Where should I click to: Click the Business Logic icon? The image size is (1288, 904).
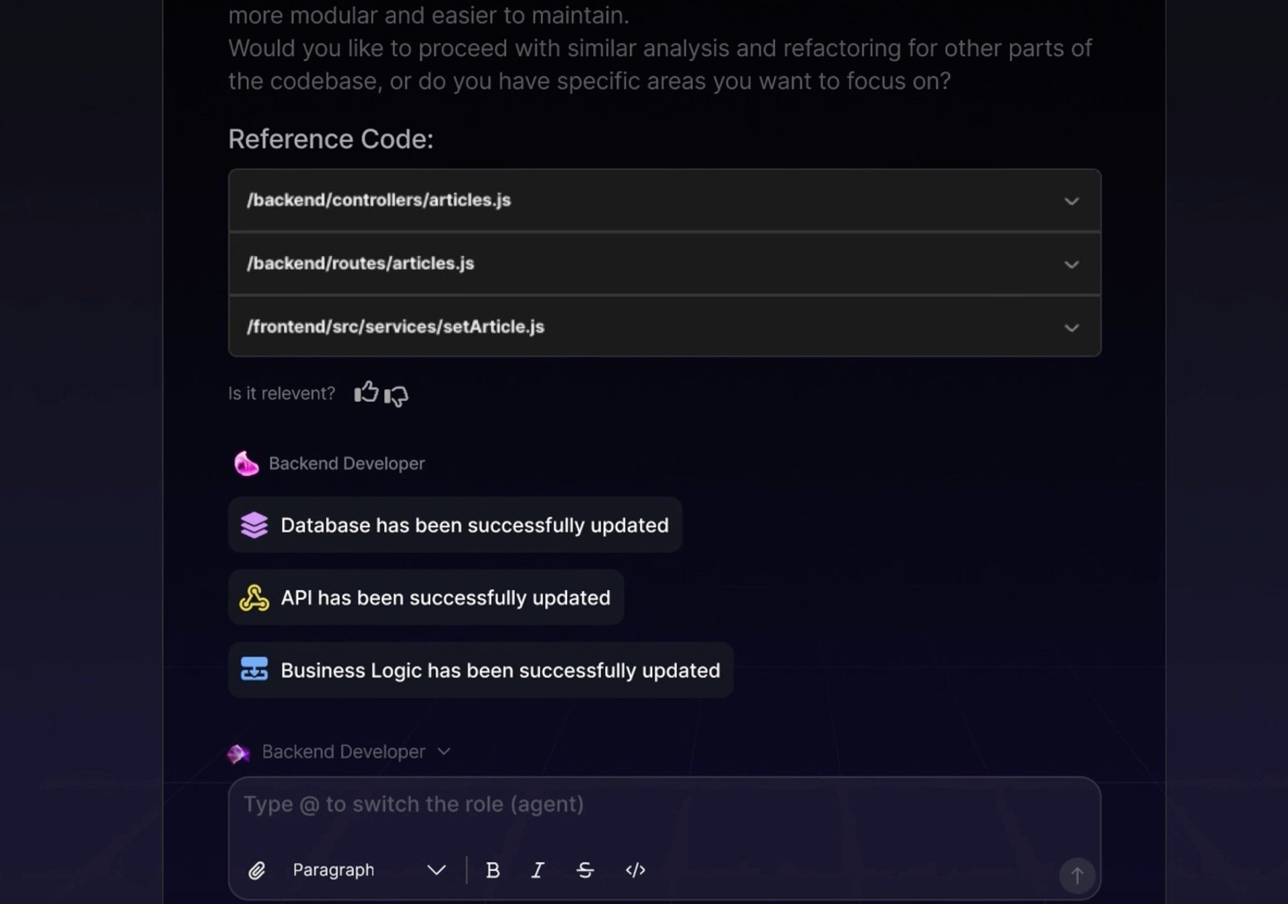254,670
